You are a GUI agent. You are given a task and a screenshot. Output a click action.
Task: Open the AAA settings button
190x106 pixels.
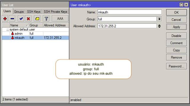point(60,19)
